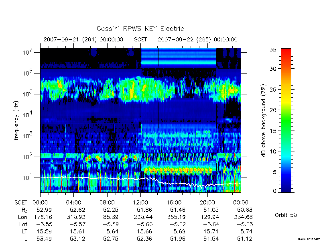Screen dimensions: 321x241
Task: Click the SCET label above the plot
Action: [x=140, y=39]
